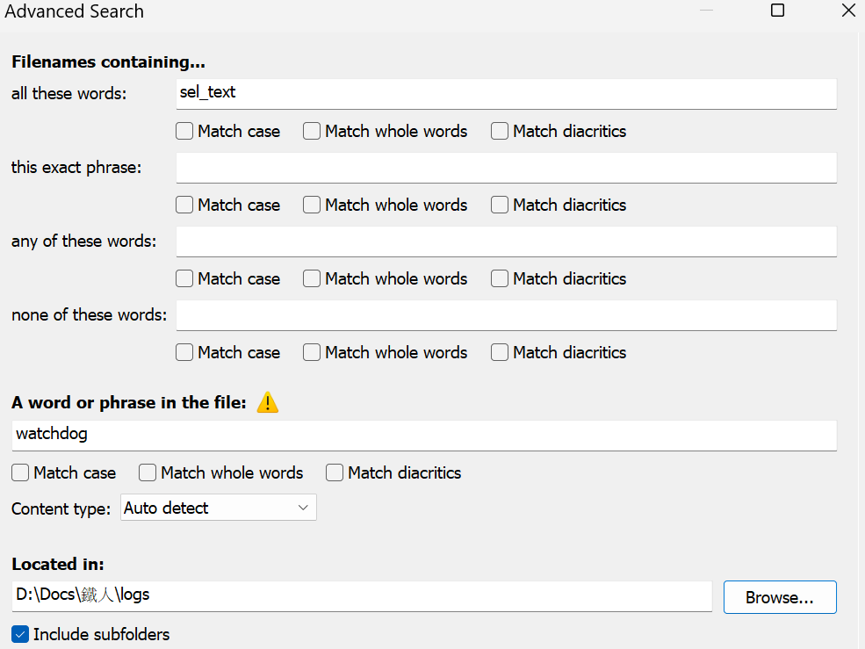
Task: Toggle Match whole words for file content
Action: coord(148,473)
